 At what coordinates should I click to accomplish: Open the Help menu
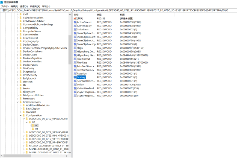pos(46,6)
